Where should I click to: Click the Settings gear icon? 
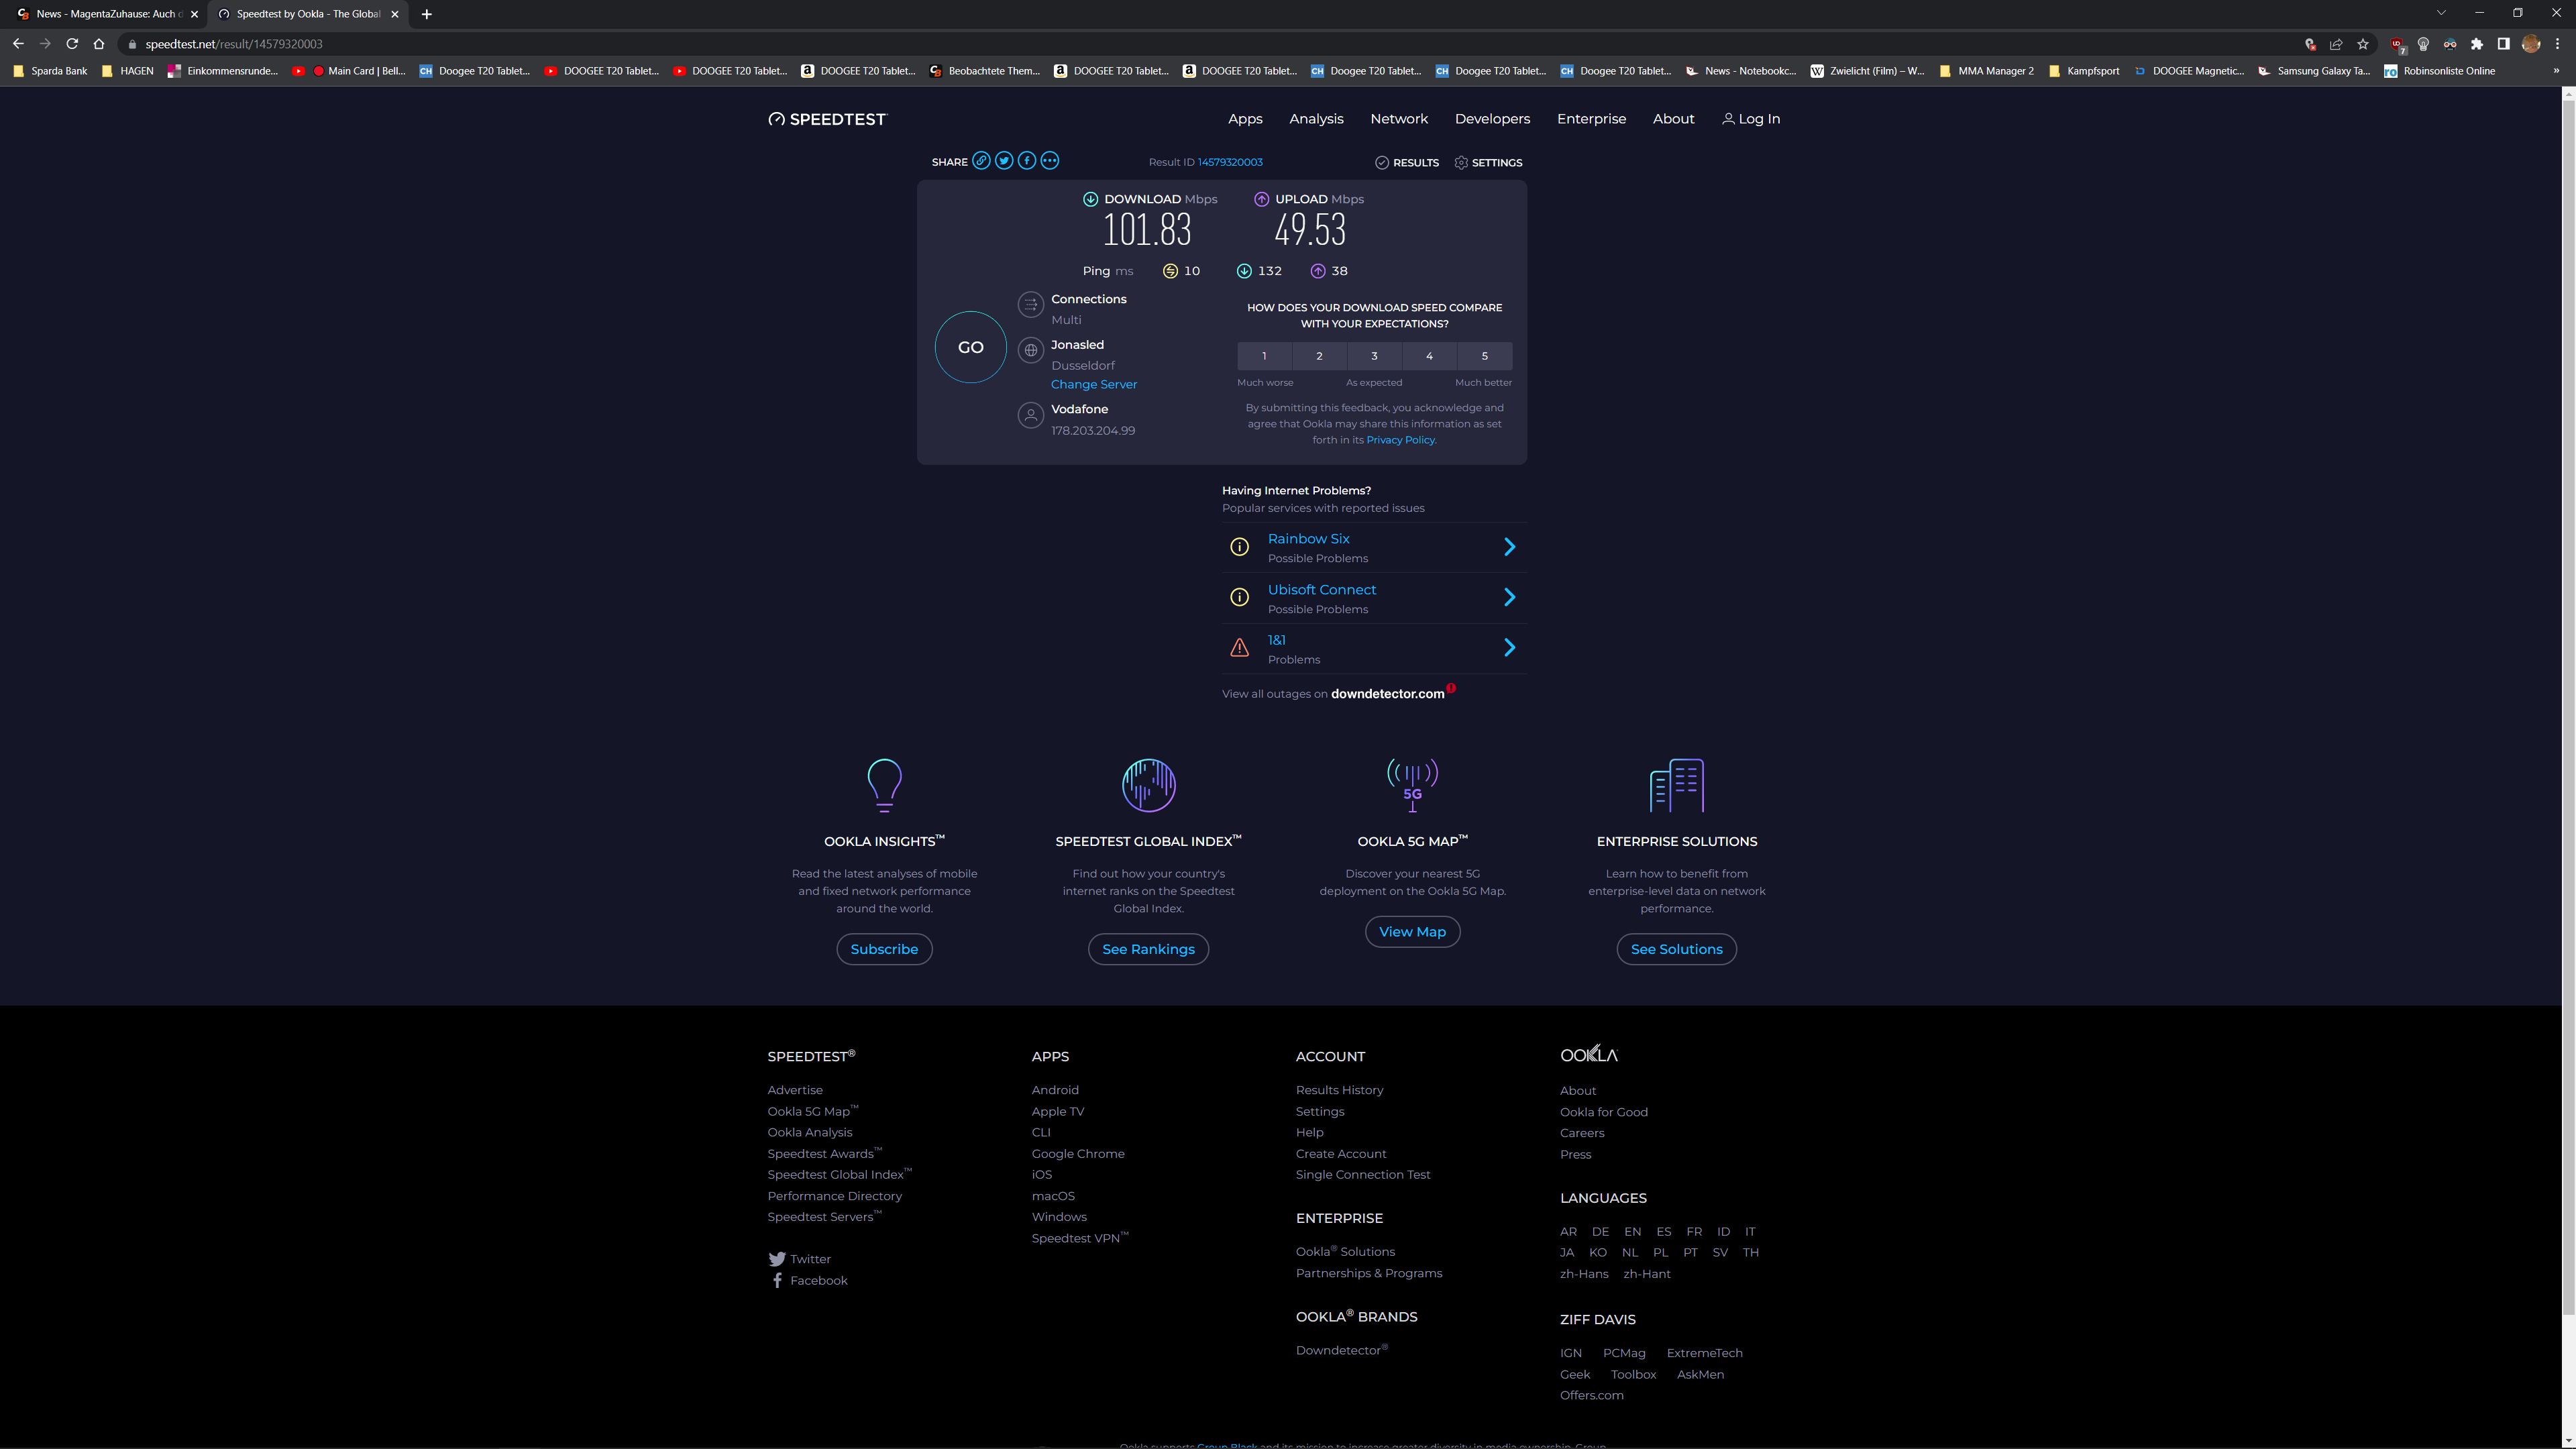pyautogui.click(x=1461, y=162)
